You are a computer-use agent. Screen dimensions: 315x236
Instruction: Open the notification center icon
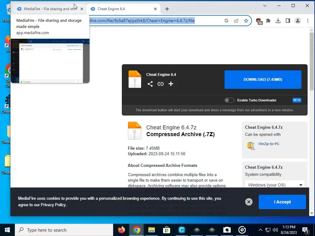point(305,230)
